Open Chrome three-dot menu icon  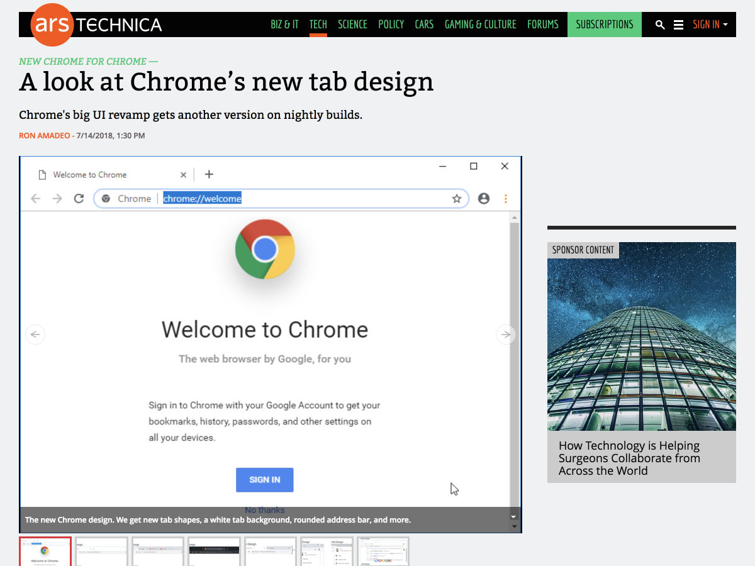pos(505,199)
